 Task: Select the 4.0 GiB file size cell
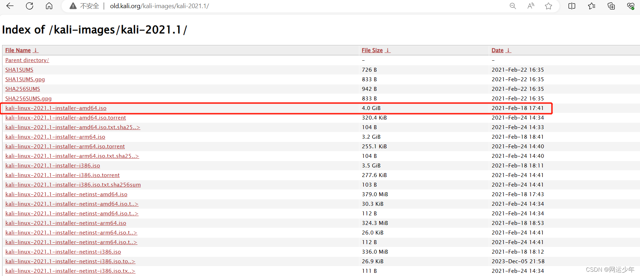click(x=371, y=108)
